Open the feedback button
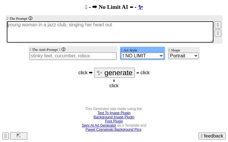Screen dimensions: 228x142 pyautogui.click(x=212, y=136)
